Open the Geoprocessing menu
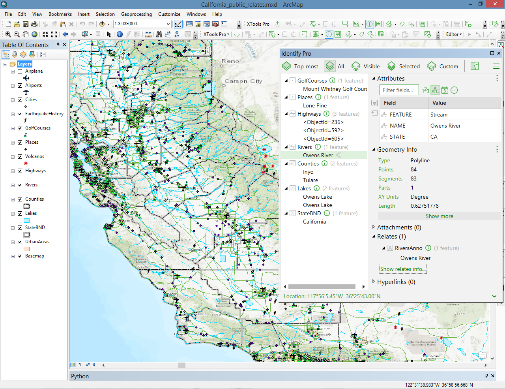The width and height of the screenshot is (505, 389). click(x=137, y=14)
